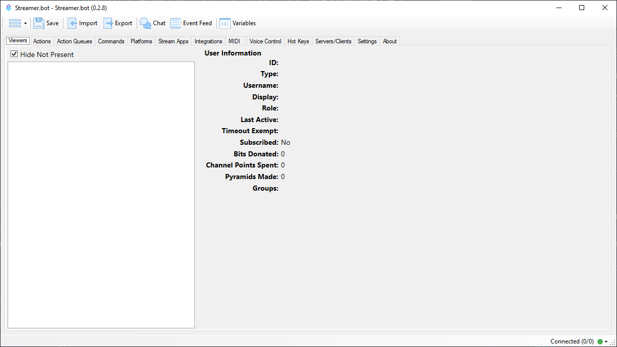This screenshot has width=617, height=347.
Task: Open the Commands tab
Action: click(111, 41)
